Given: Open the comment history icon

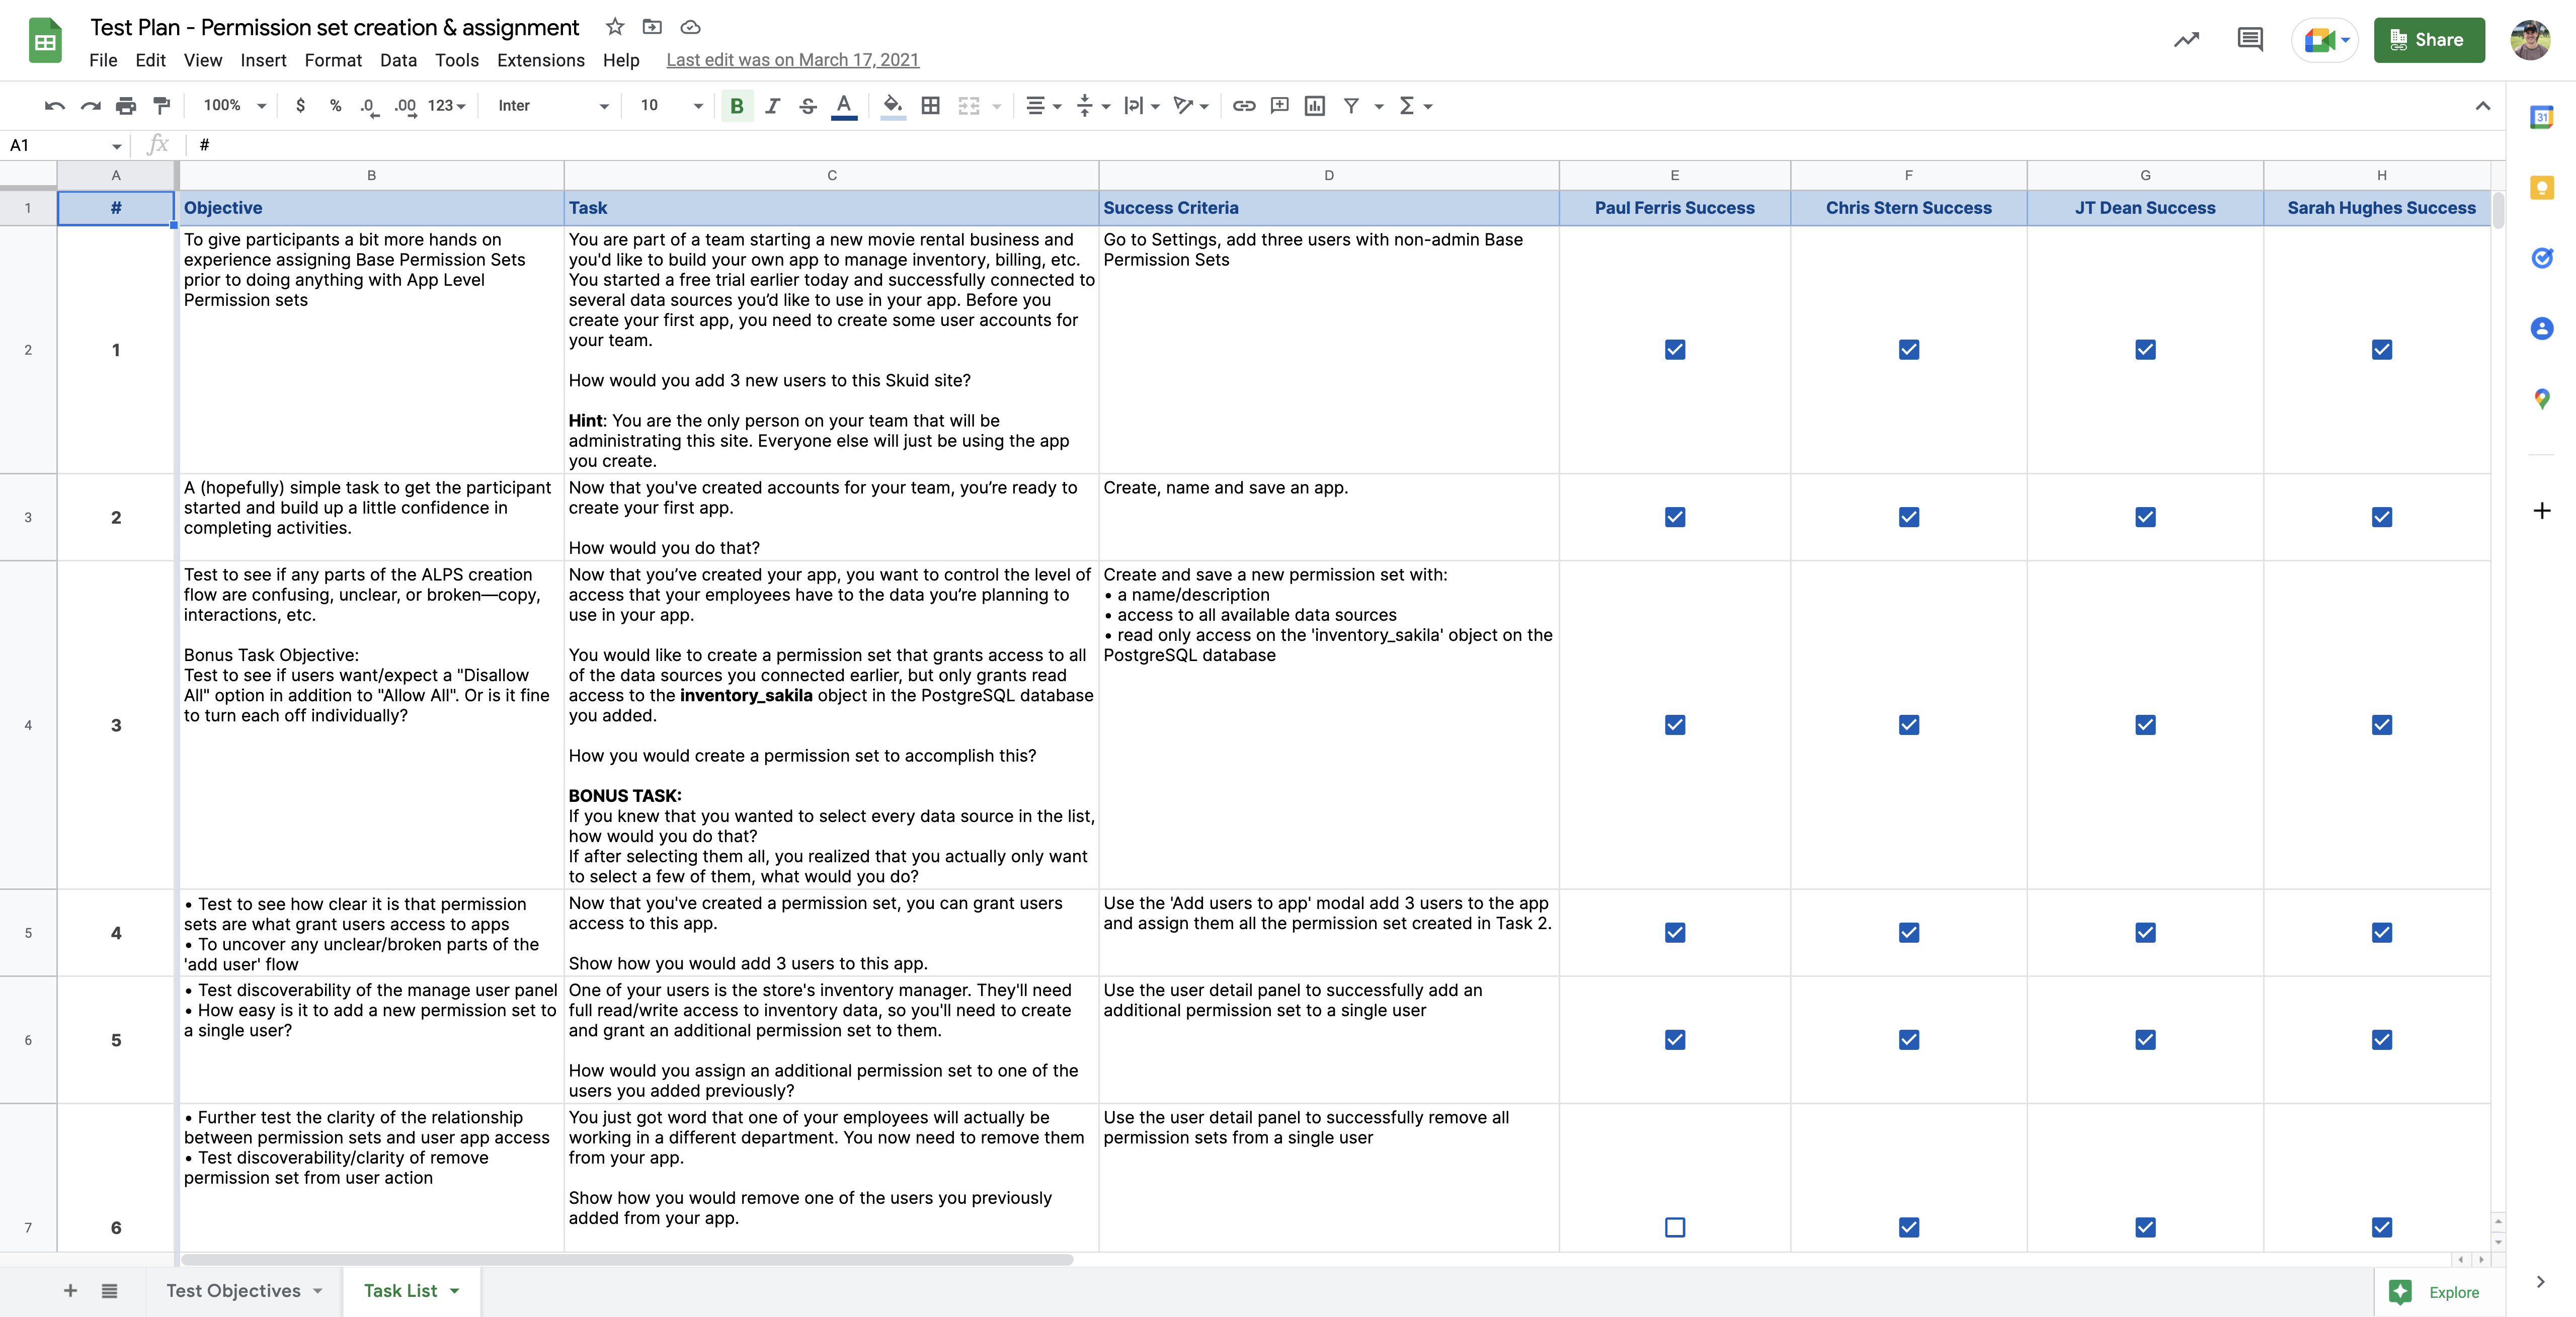Looking at the screenshot, I should [2249, 40].
